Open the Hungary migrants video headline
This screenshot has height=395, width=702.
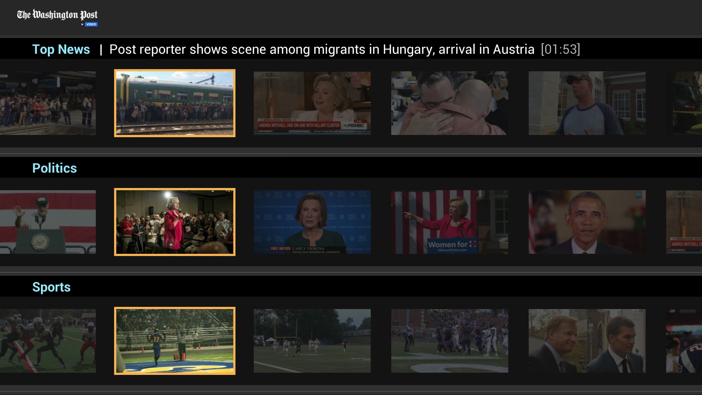pos(322,49)
